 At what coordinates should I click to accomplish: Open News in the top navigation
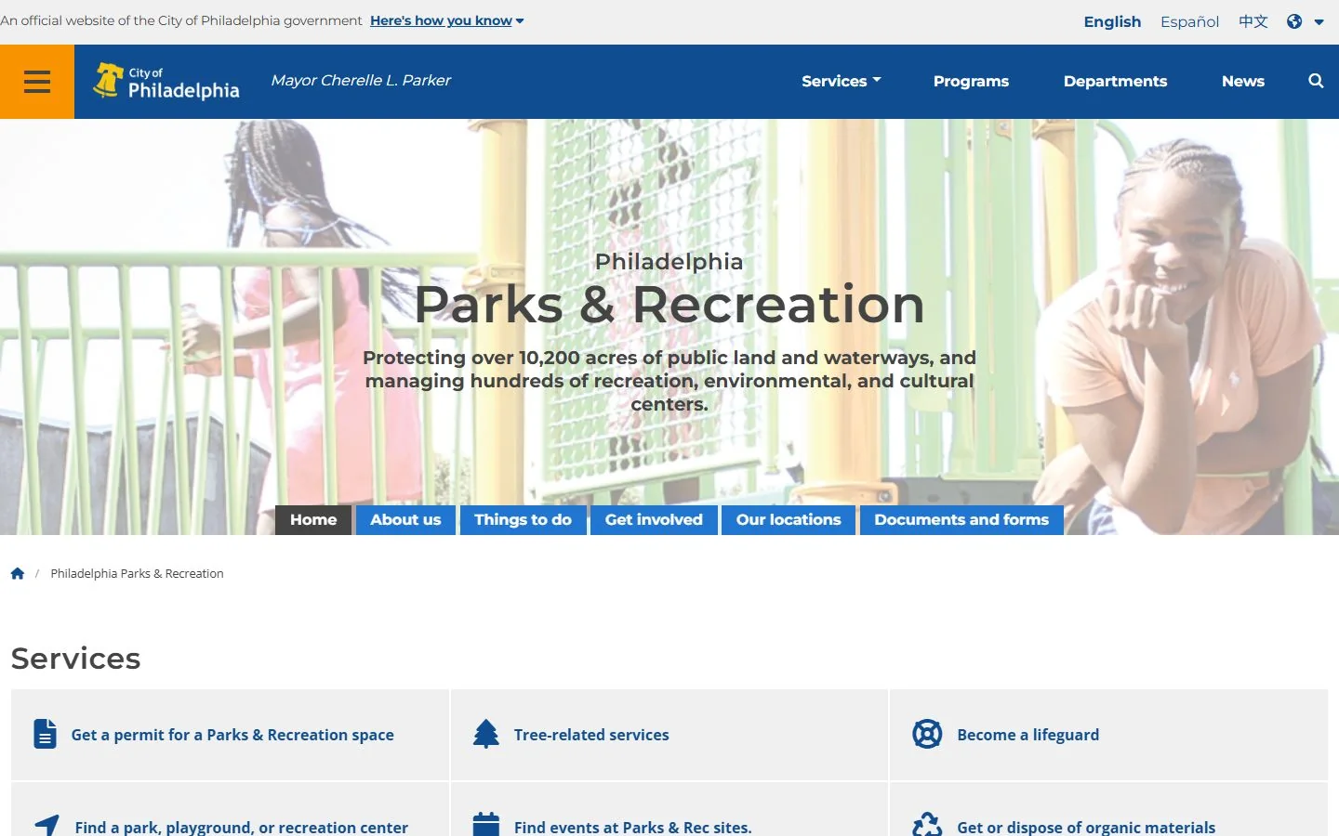click(x=1243, y=81)
